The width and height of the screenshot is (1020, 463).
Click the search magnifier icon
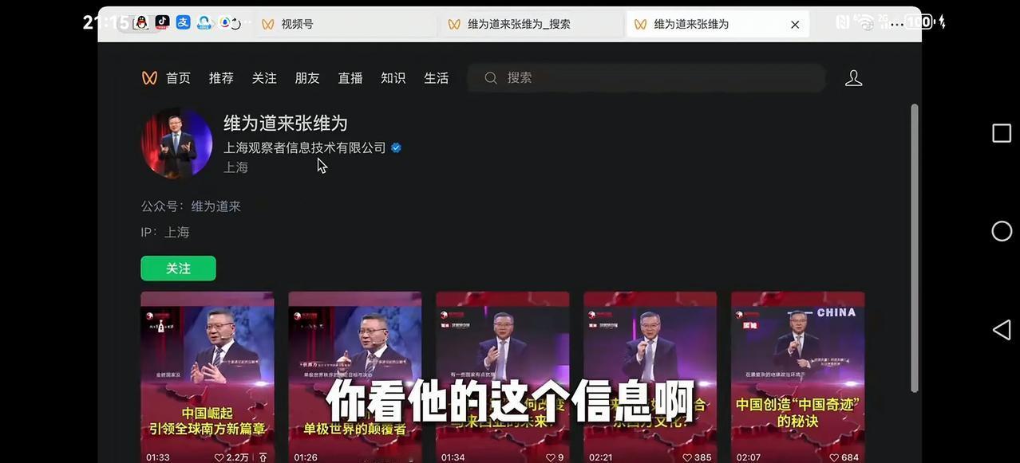coord(491,78)
